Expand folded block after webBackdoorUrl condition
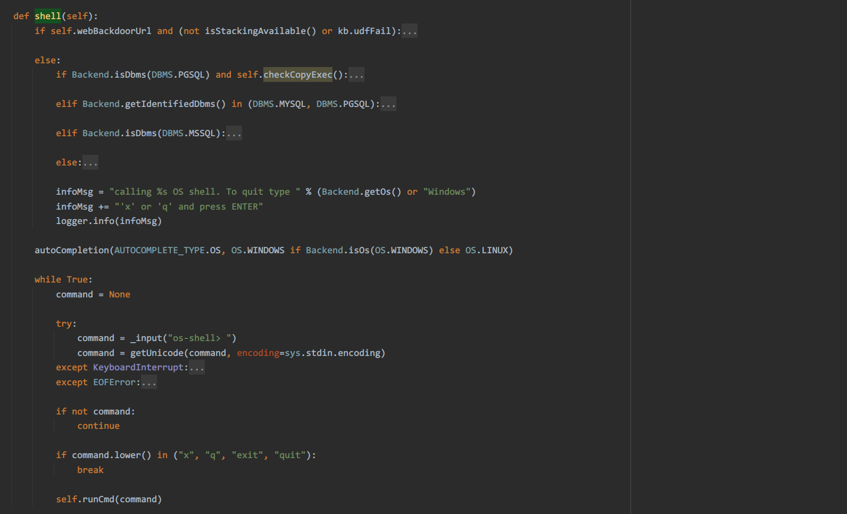The image size is (847, 514). tap(410, 31)
